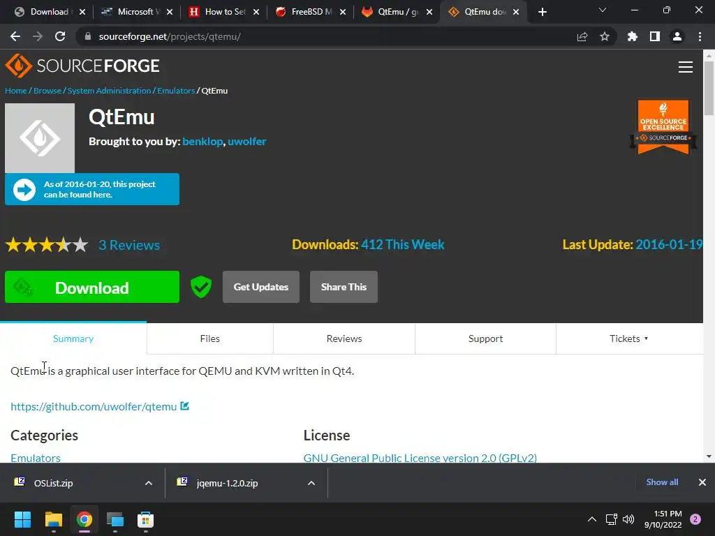The image size is (715, 536).
Task: Open the Chrome profile avatar
Action: pos(677,36)
